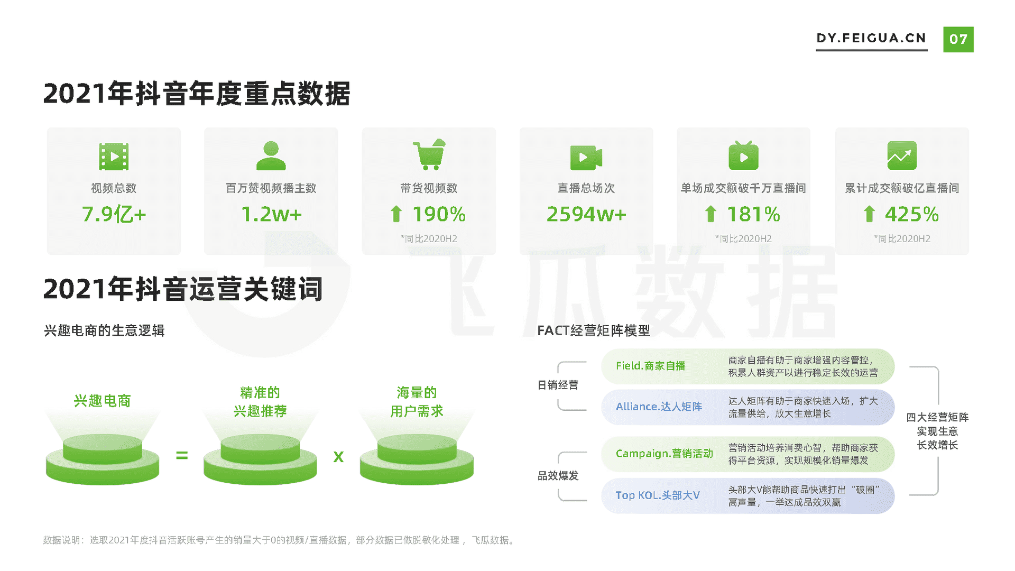Screen dimensions: 1015x571
Task: Click the 181% value
Action: (753, 214)
